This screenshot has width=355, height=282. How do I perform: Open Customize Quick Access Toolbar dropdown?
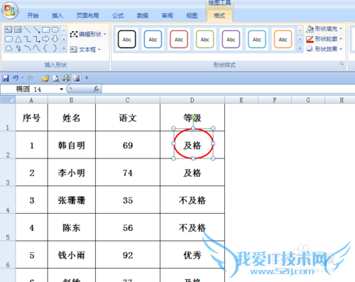pyautogui.click(x=87, y=77)
